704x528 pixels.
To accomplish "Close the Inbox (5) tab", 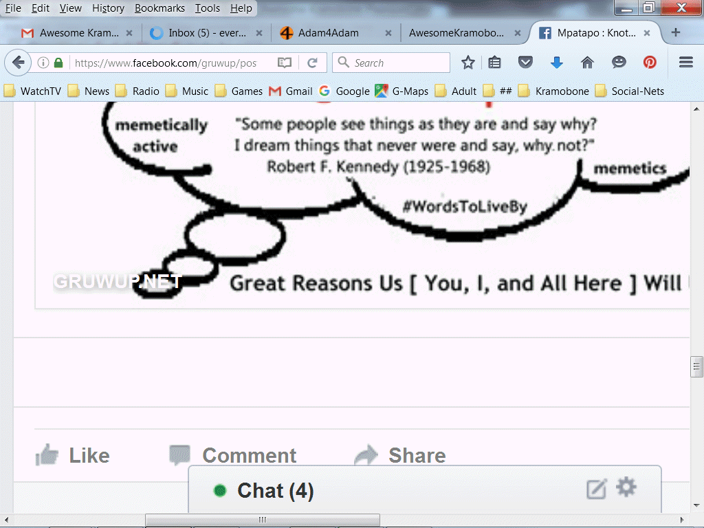I will pyautogui.click(x=259, y=33).
